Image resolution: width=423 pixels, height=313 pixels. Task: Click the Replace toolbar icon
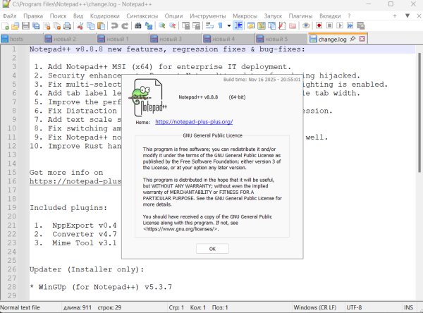(x=149, y=26)
